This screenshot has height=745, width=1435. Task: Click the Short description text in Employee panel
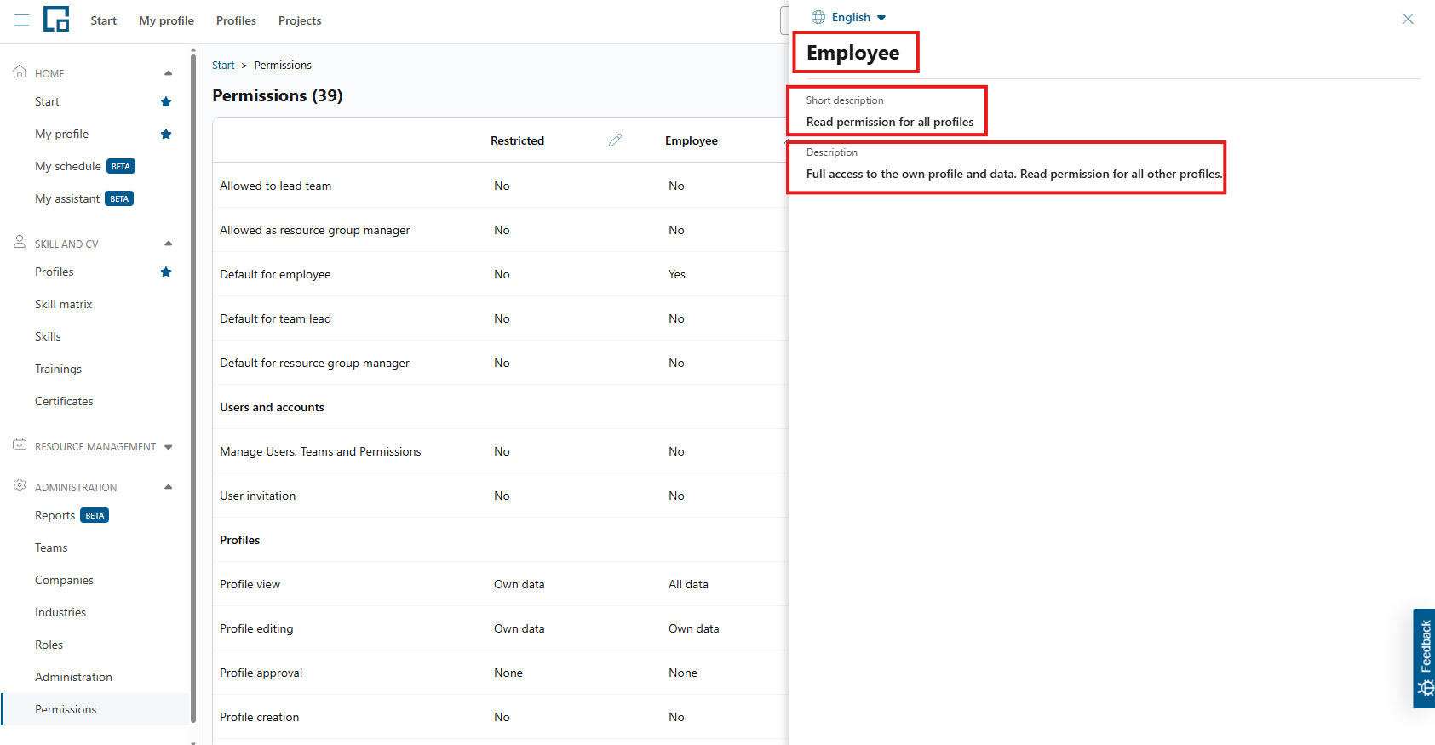click(x=890, y=123)
